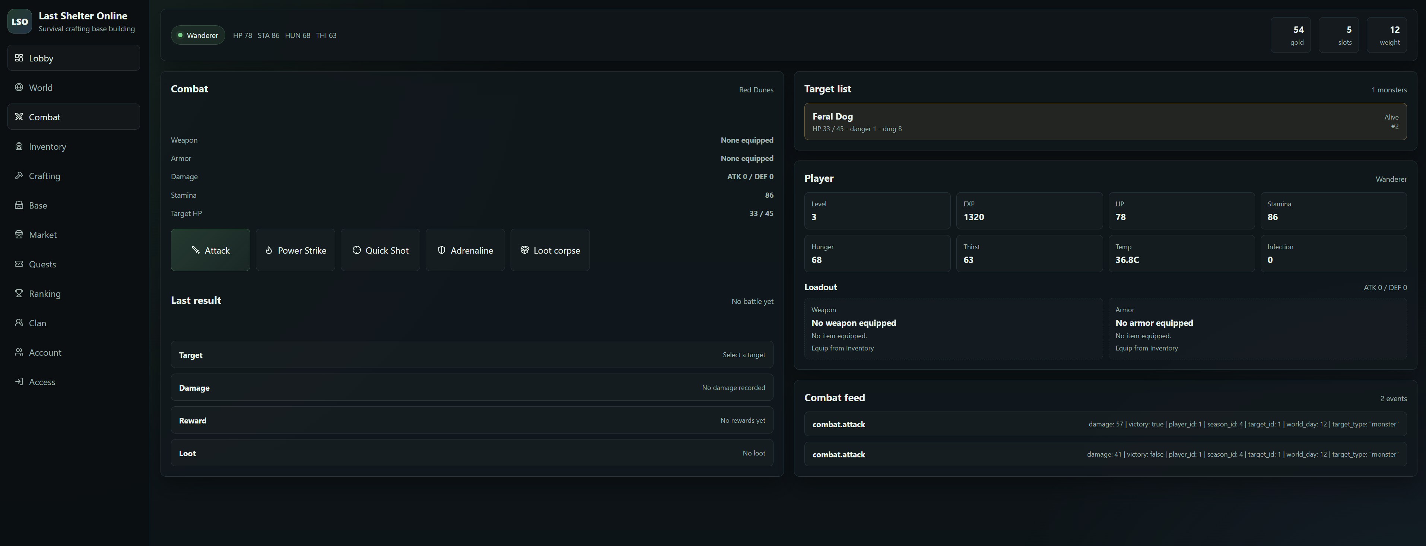Open the Market section
This screenshot has height=546, width=1426.
pos(74,234)
